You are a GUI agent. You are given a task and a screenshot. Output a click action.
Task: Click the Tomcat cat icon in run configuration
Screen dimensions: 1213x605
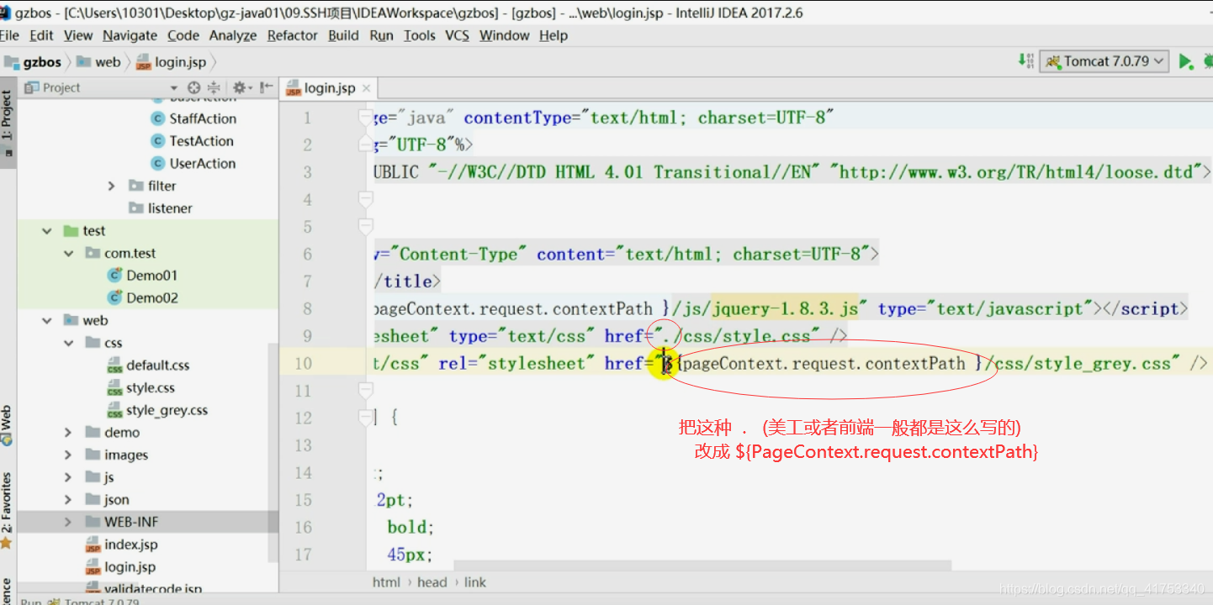tap(1053, 61)
